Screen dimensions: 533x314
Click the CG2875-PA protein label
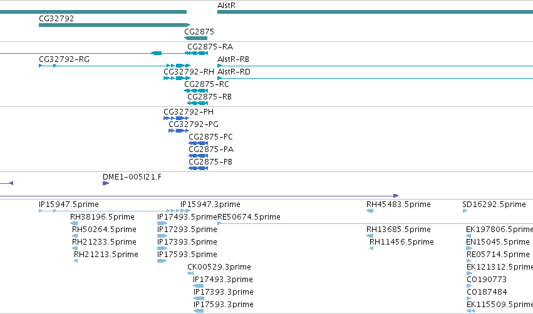[x=211, y=149]
